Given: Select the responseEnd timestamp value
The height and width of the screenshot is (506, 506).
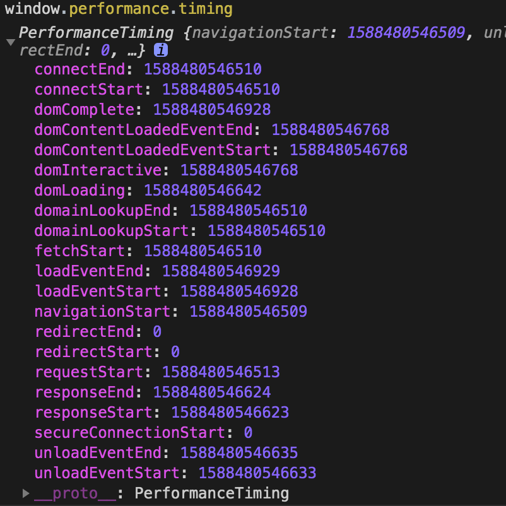Looking at the screenshot, I should coord(212,392).
